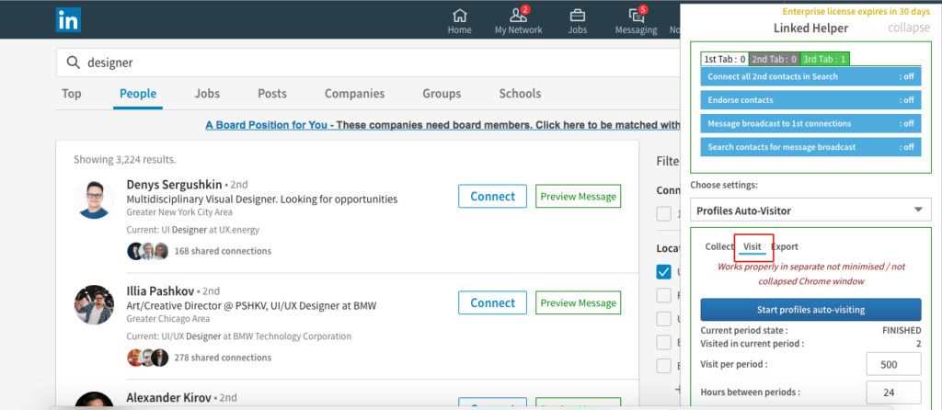Open Denys Sergushkin's name link
The image size is (942, 410).
[174, 184]
